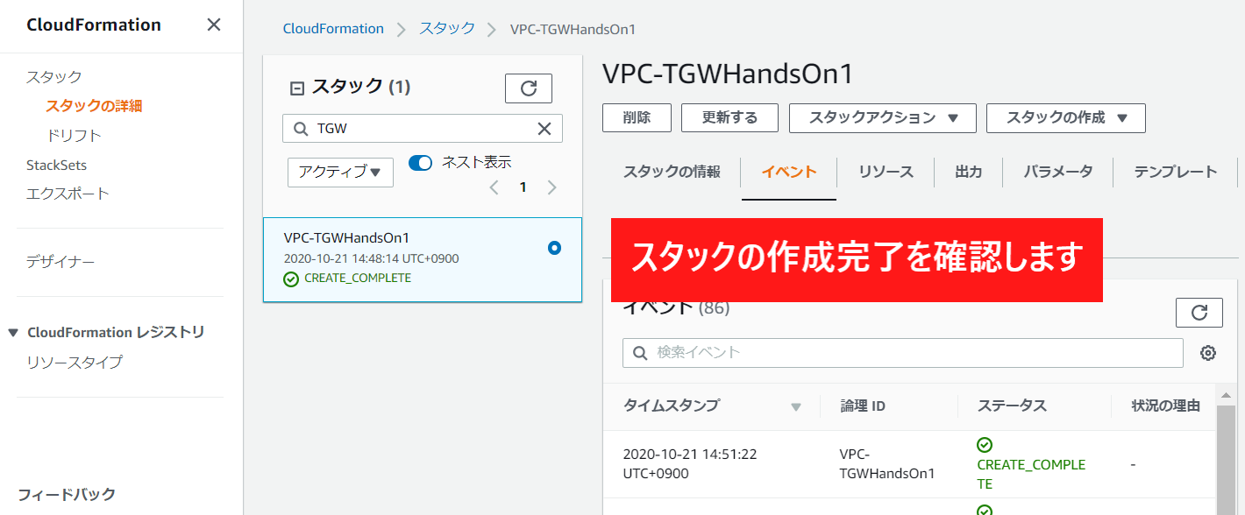This screenshot has height=515, width=1245.
Task: Select VPC-TGWHandsOn1 stack radio button
Action: [554, 248]
